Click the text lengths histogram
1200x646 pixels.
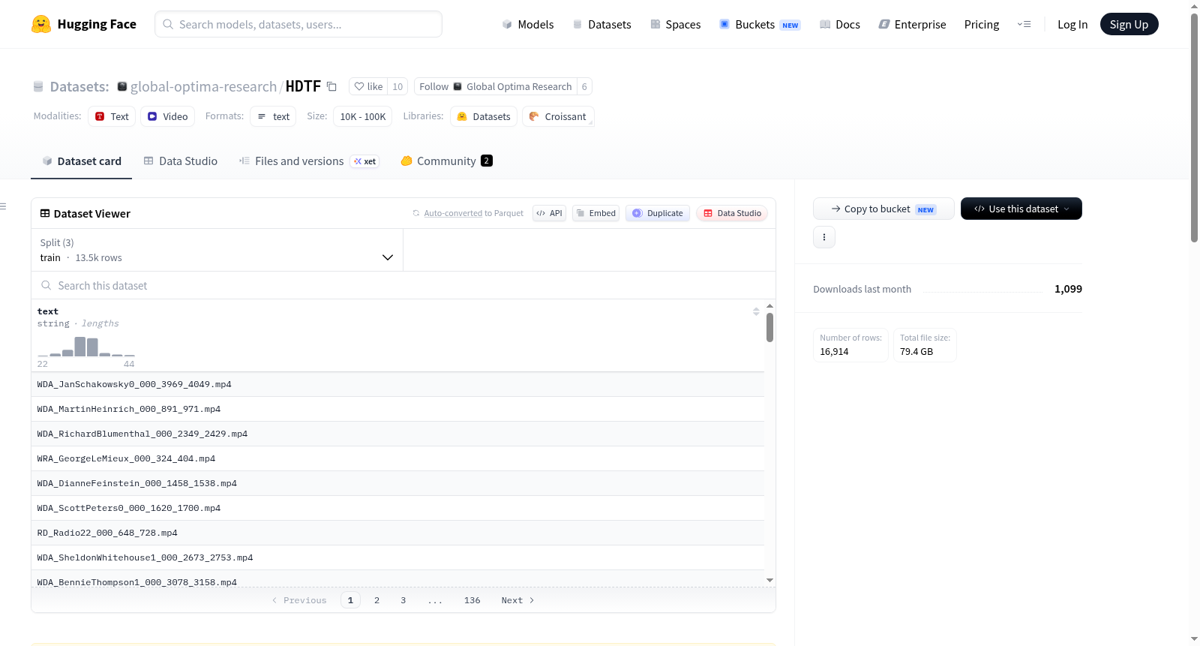coord(86,347)
